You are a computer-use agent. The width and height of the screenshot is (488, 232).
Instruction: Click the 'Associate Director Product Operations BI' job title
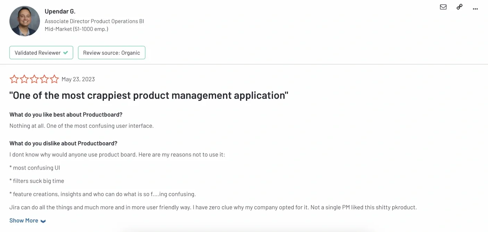(x=94, y=21)
